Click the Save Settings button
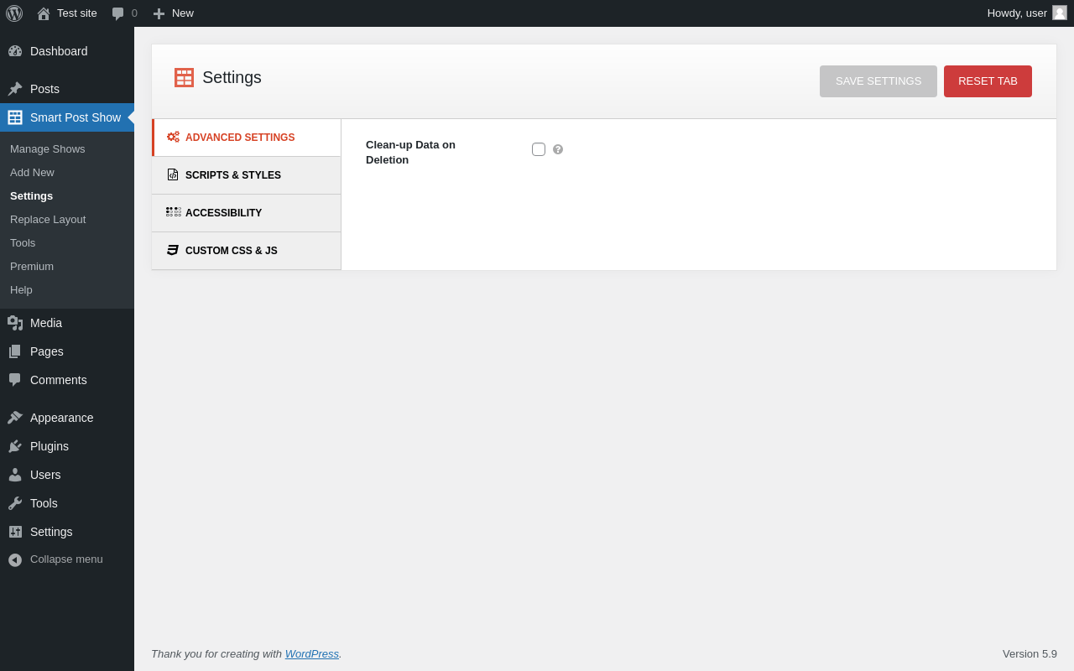This screenshot has height=671, width=1074. click(878, 81)
